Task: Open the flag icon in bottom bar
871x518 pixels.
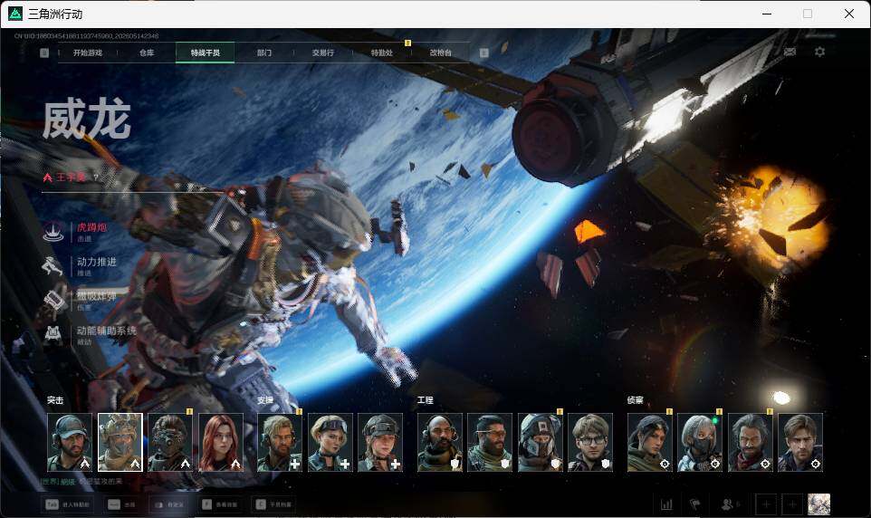Action: (695, 504)
